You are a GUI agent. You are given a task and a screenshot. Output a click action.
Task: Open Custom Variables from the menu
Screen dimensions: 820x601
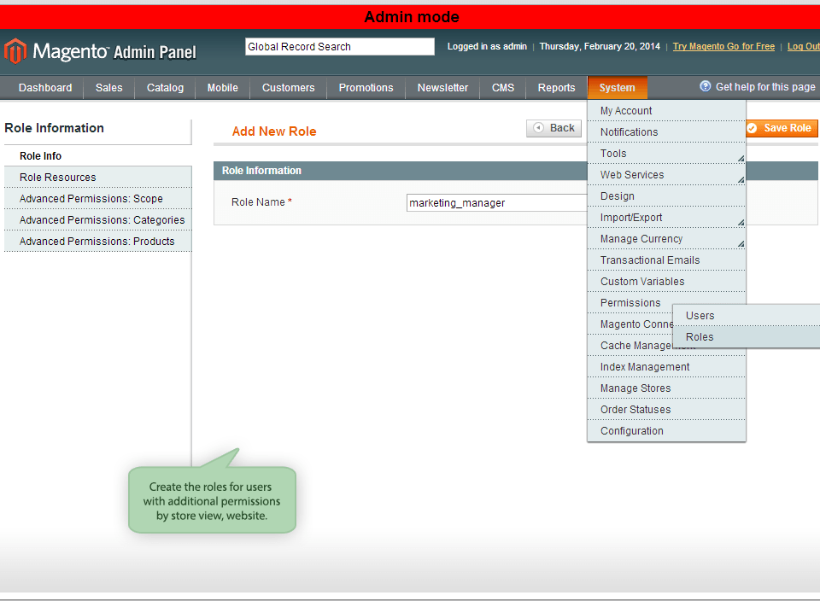[x=666, y=282]
